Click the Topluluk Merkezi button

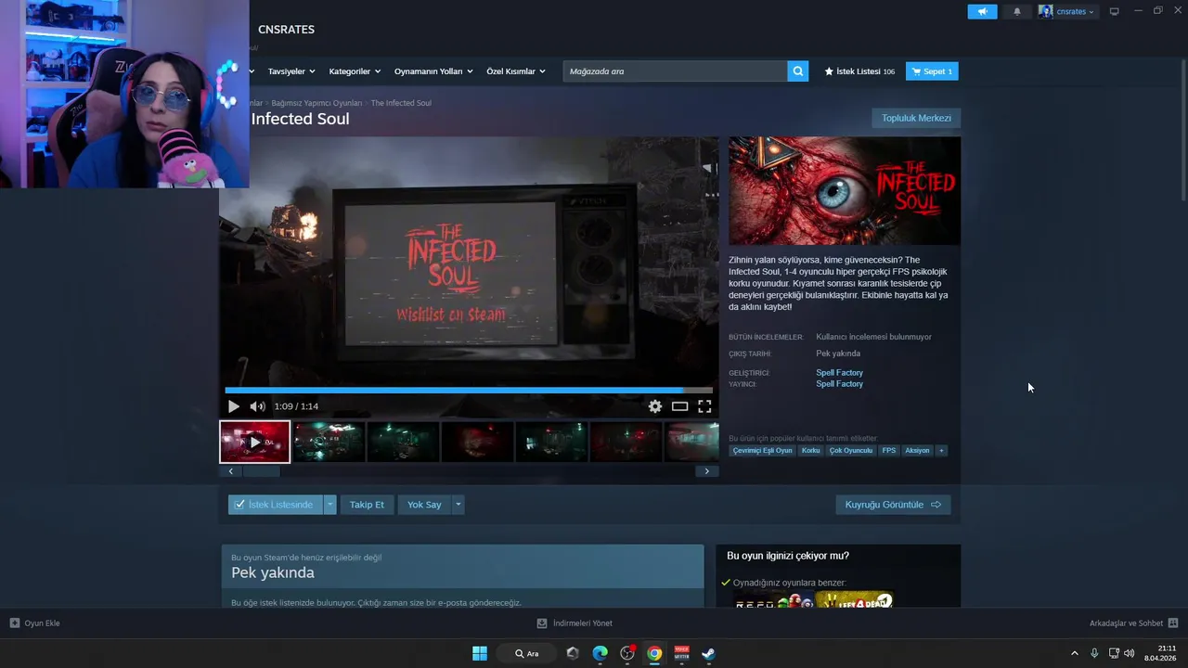[x=916, y=118]
